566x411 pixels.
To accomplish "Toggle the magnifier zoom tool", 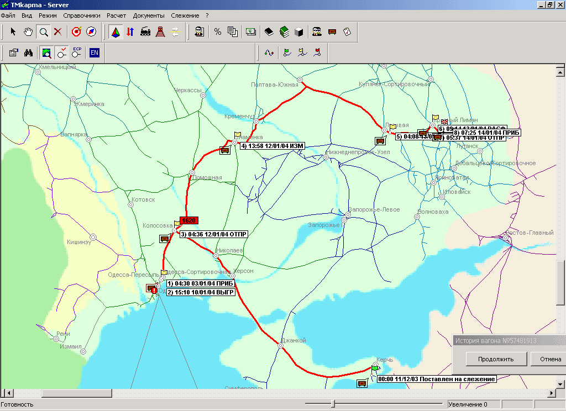I will [43, 32].
